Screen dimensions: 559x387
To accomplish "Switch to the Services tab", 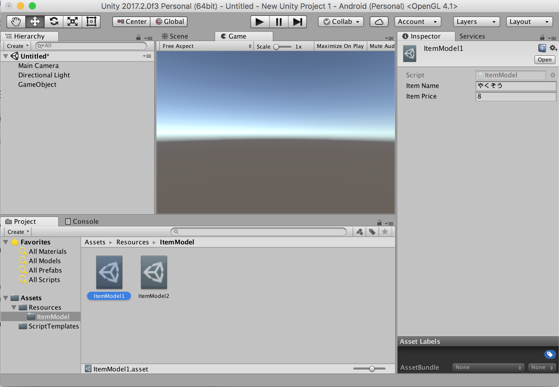I will [472, 36].
